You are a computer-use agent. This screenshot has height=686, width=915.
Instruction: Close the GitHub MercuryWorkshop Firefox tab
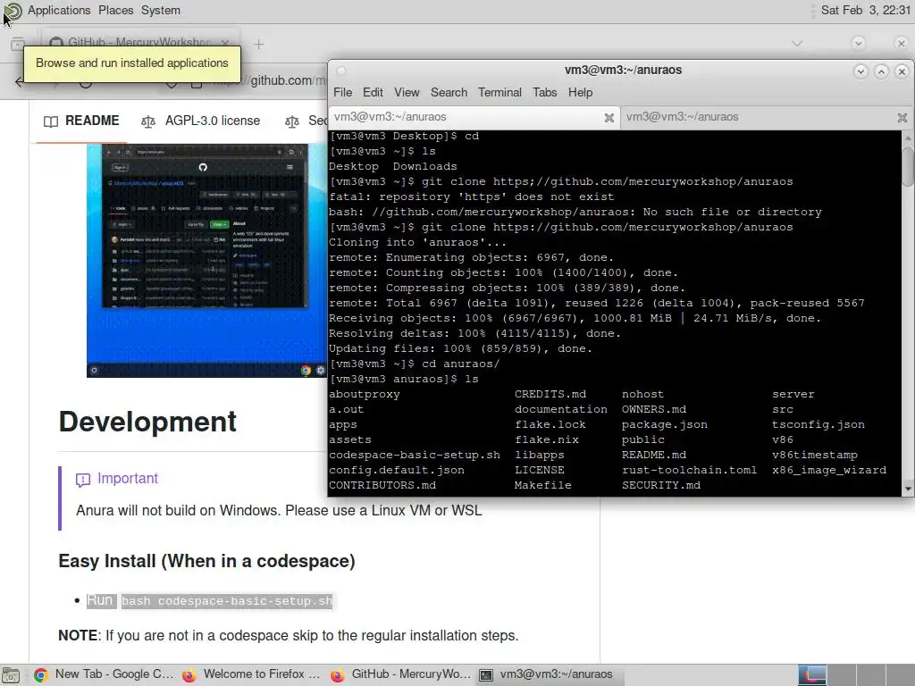[225, 42]
